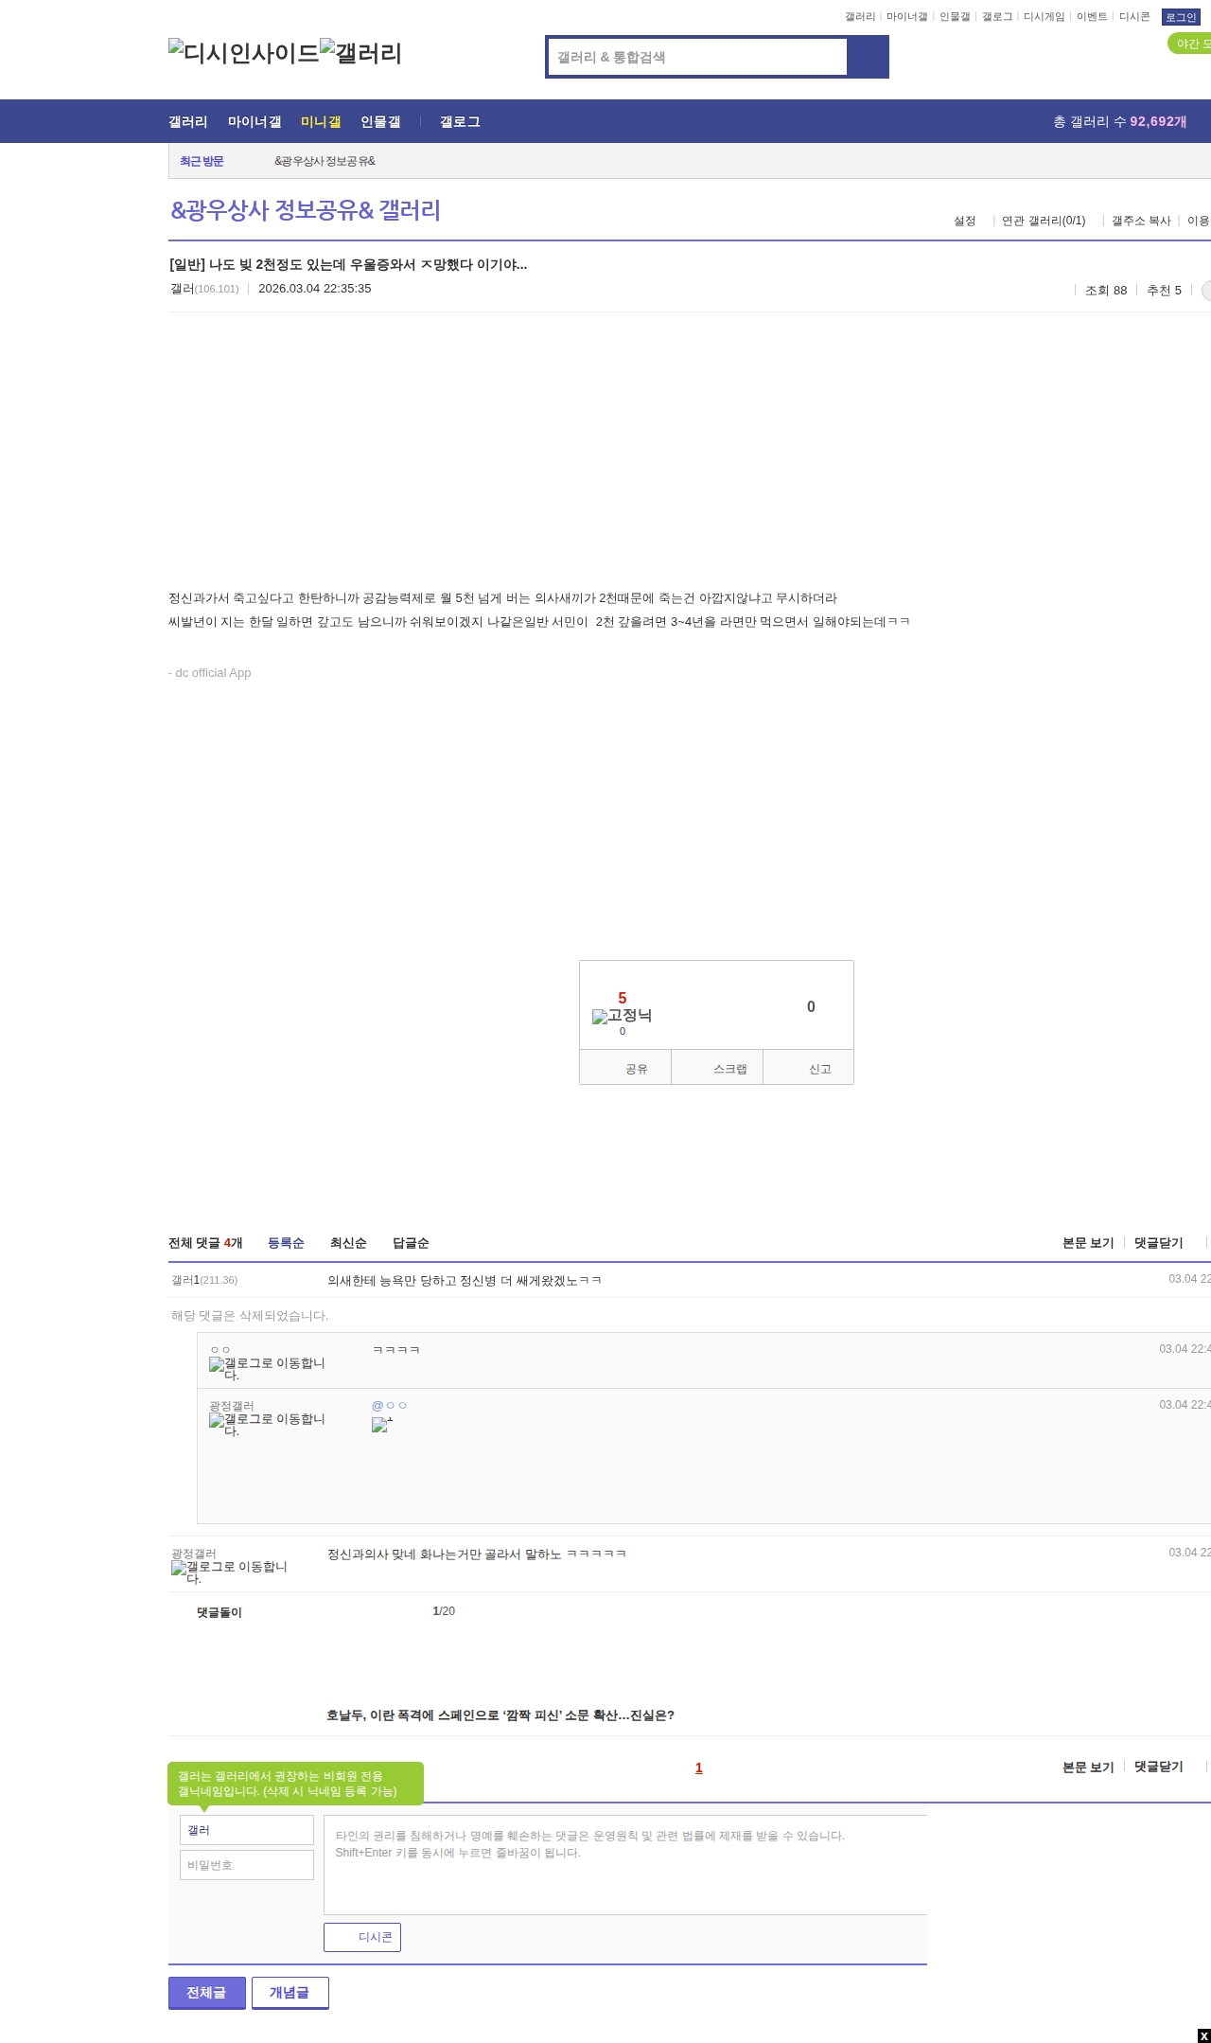The image size is (1211, 2043).
Task: Open 마이너갤 in main navigation bar
Action: pyautogui.click(x=254, y=121)
